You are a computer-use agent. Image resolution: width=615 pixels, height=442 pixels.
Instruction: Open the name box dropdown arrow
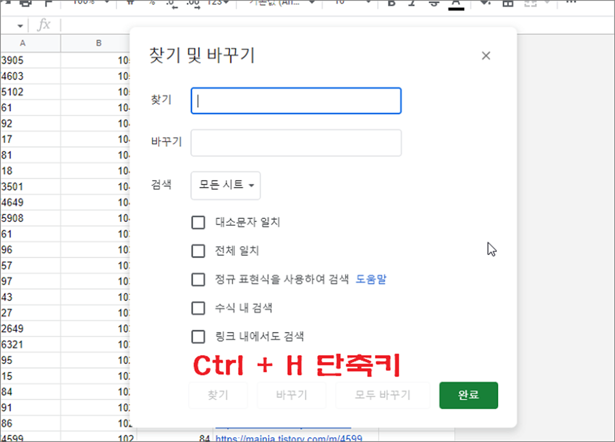[x=20, y=26]
